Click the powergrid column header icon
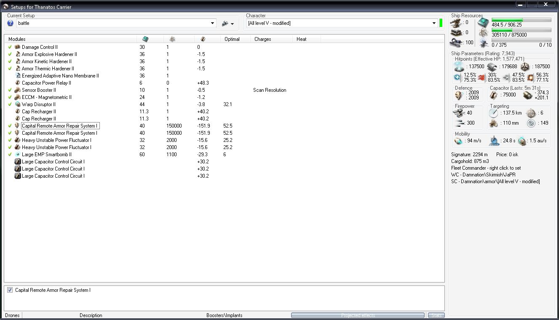This screenshot has height=320, width=559. click(x=172, y=39)
